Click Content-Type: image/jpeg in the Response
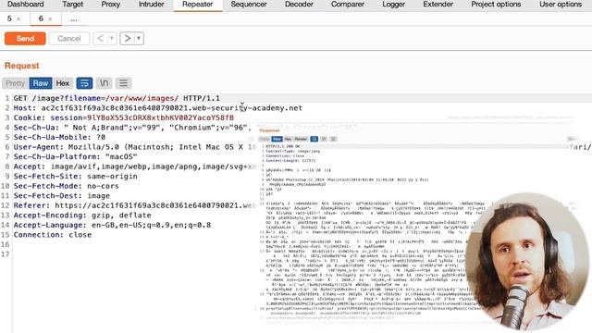 tap(292, 151)
